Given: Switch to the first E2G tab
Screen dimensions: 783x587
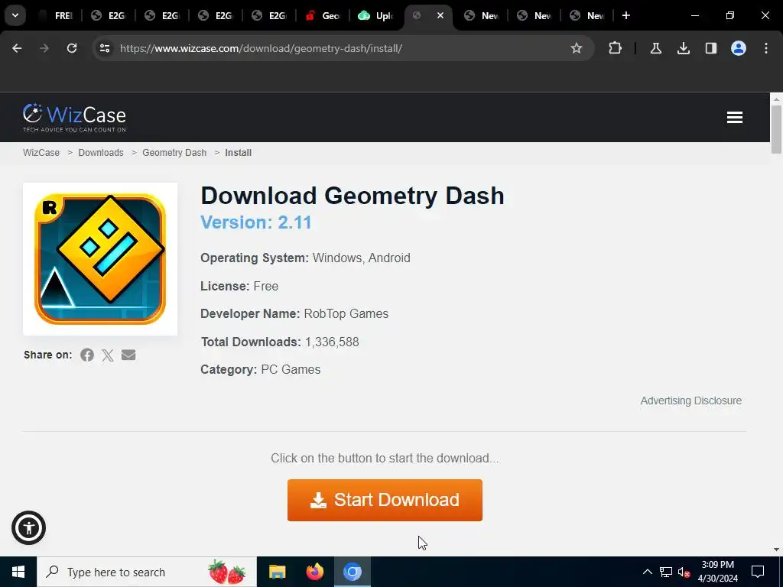Looking at the screenshot, I should [109, 16].
